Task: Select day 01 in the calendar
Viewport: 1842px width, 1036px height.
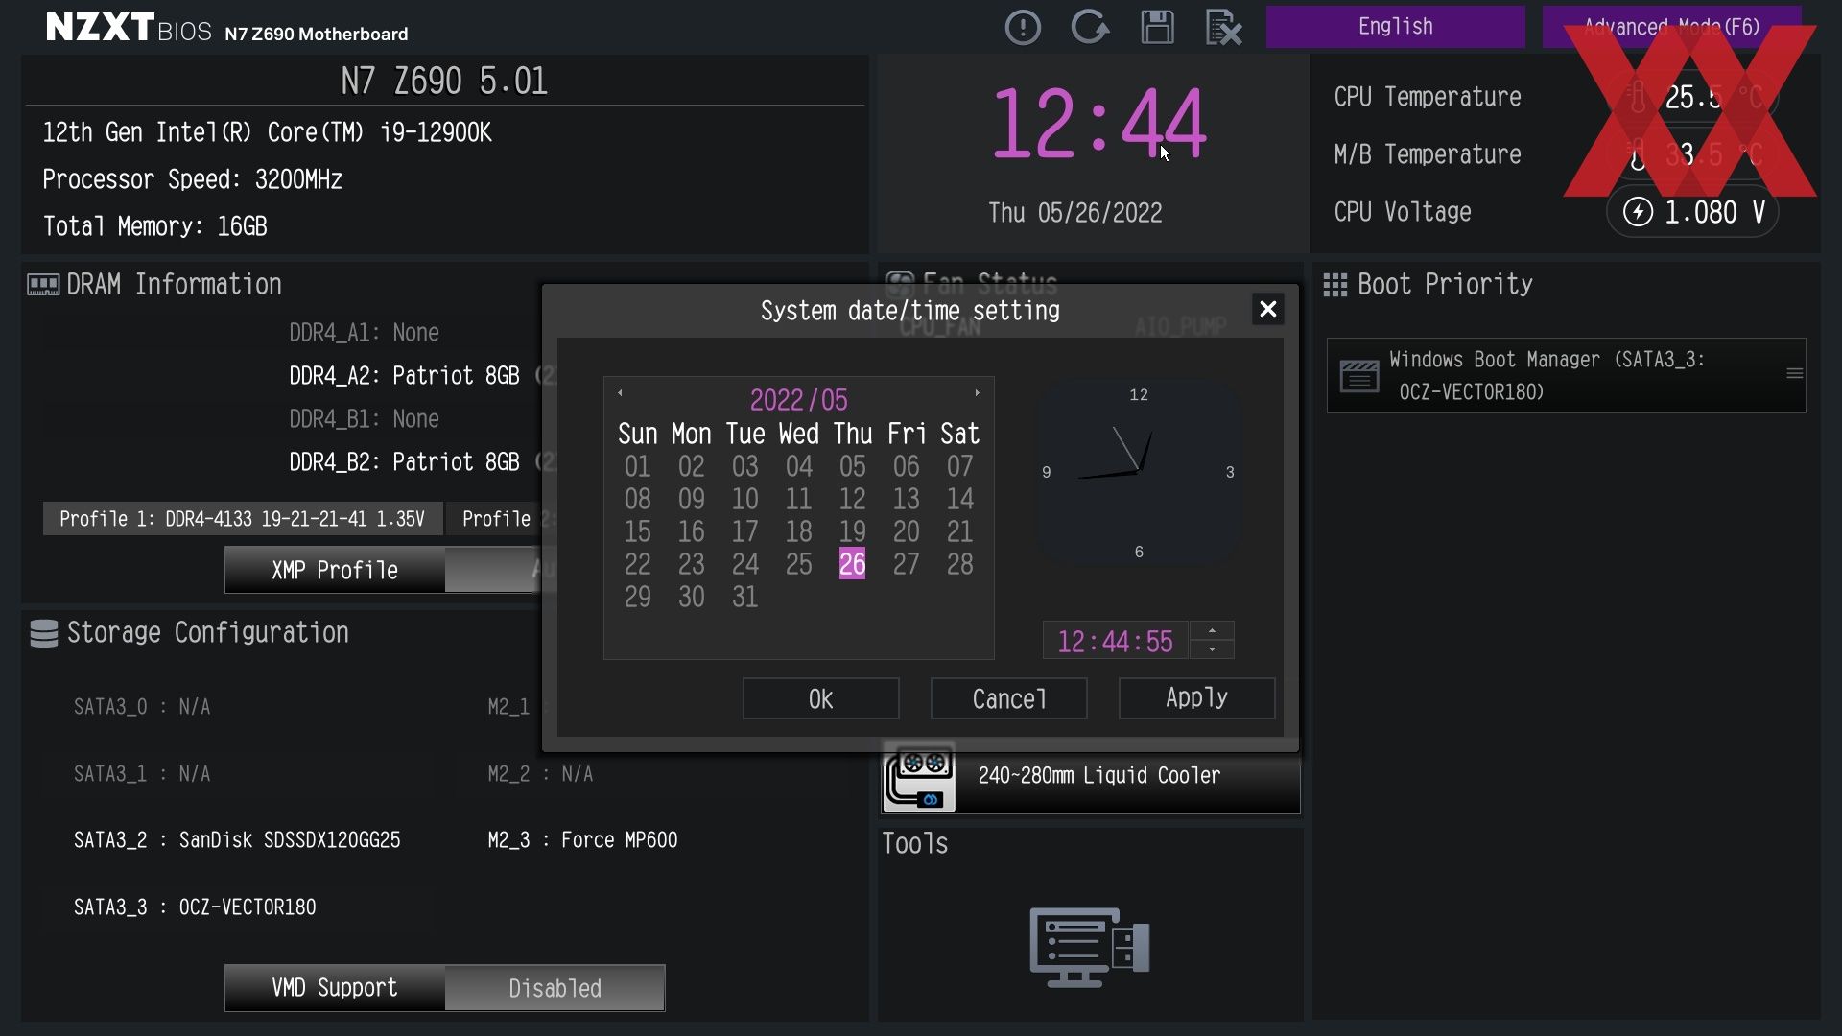Action: 637,466
